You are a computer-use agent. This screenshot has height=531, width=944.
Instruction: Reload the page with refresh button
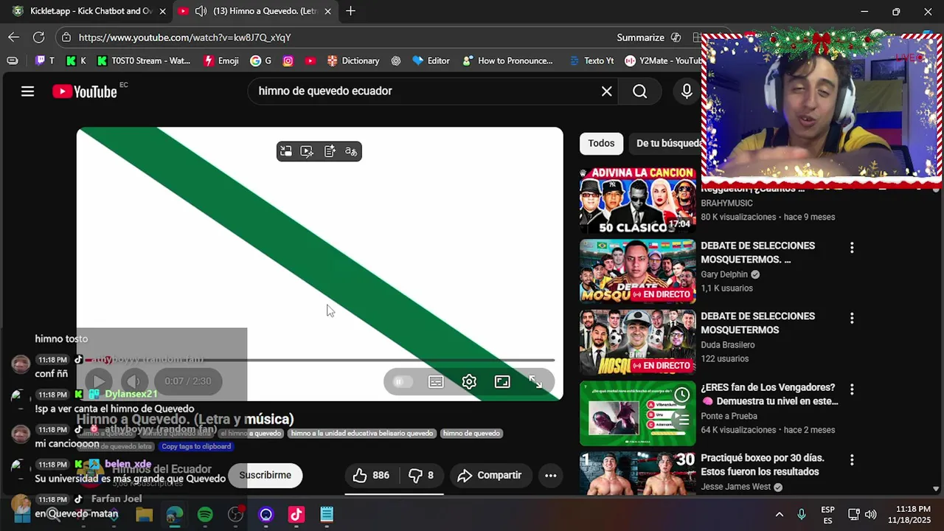38,37
